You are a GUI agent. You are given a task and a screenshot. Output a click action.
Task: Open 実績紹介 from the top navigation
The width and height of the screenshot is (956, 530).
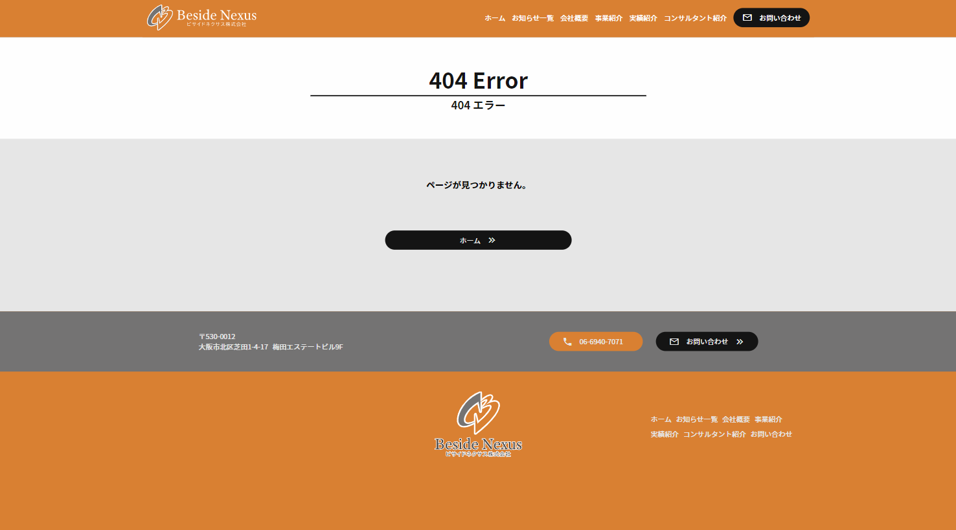point(643,18)
